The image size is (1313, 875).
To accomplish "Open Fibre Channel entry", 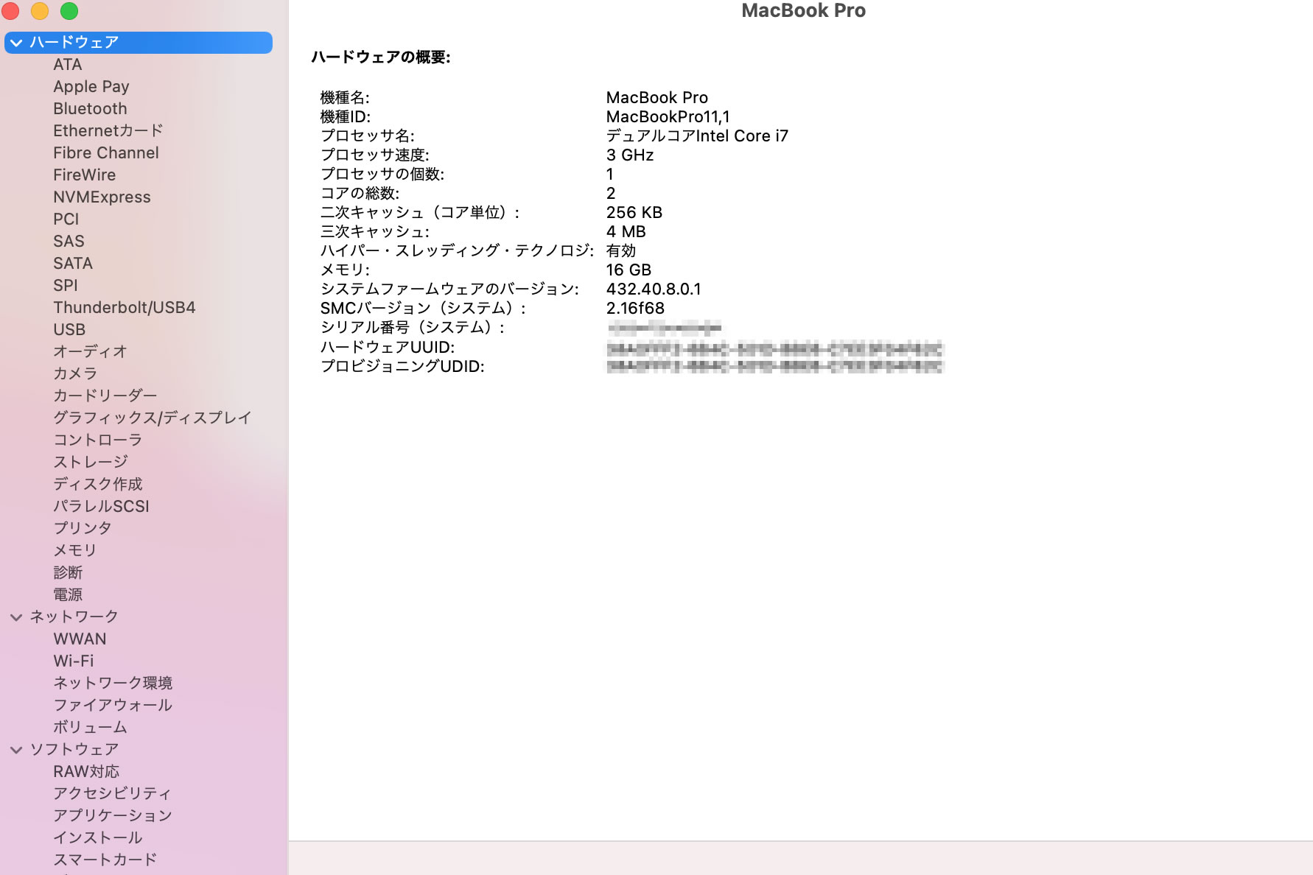I will 106,153.
